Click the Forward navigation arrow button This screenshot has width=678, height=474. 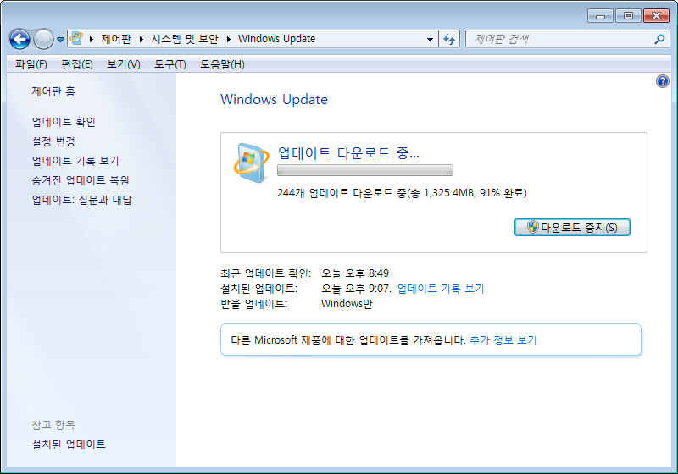click(43, 39)
